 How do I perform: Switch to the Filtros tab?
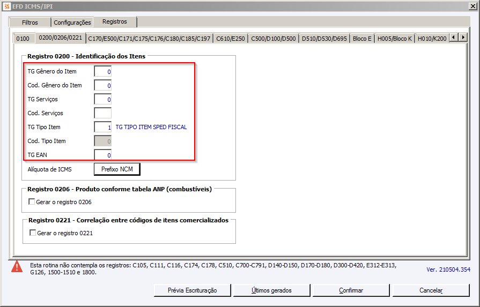tap(29, 23)
